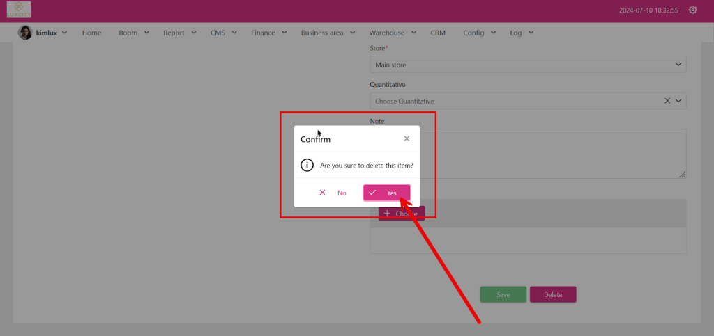Go to the Home page

coord(91,33)
